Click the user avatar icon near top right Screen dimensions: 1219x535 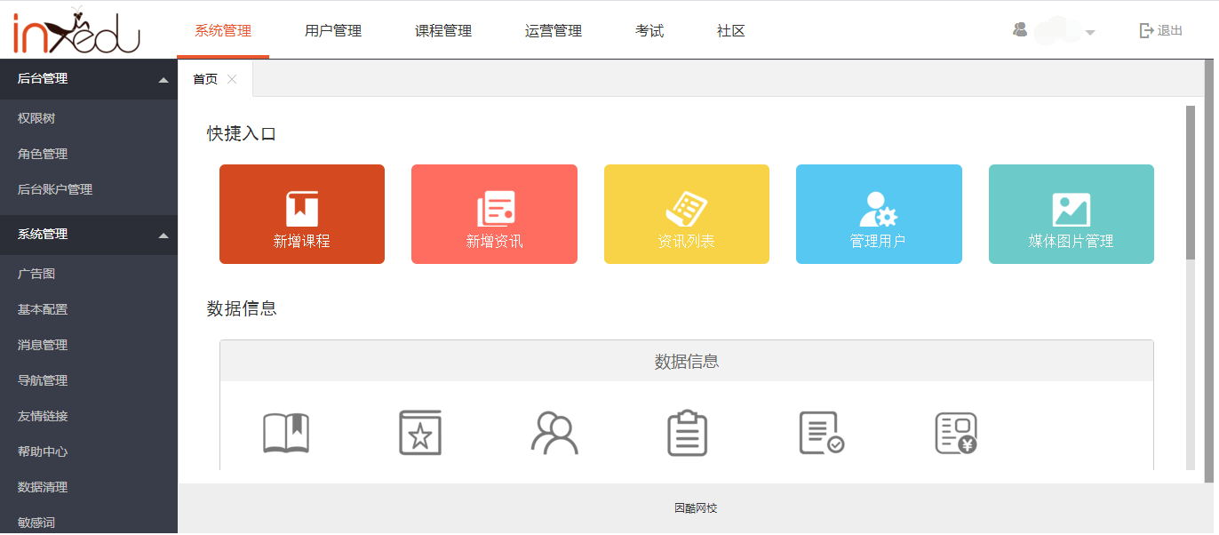1020,29
